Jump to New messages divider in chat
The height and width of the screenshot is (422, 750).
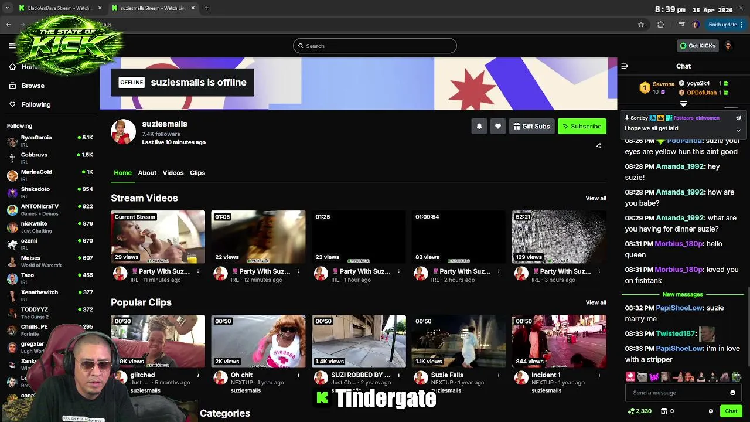click(683, 294)
